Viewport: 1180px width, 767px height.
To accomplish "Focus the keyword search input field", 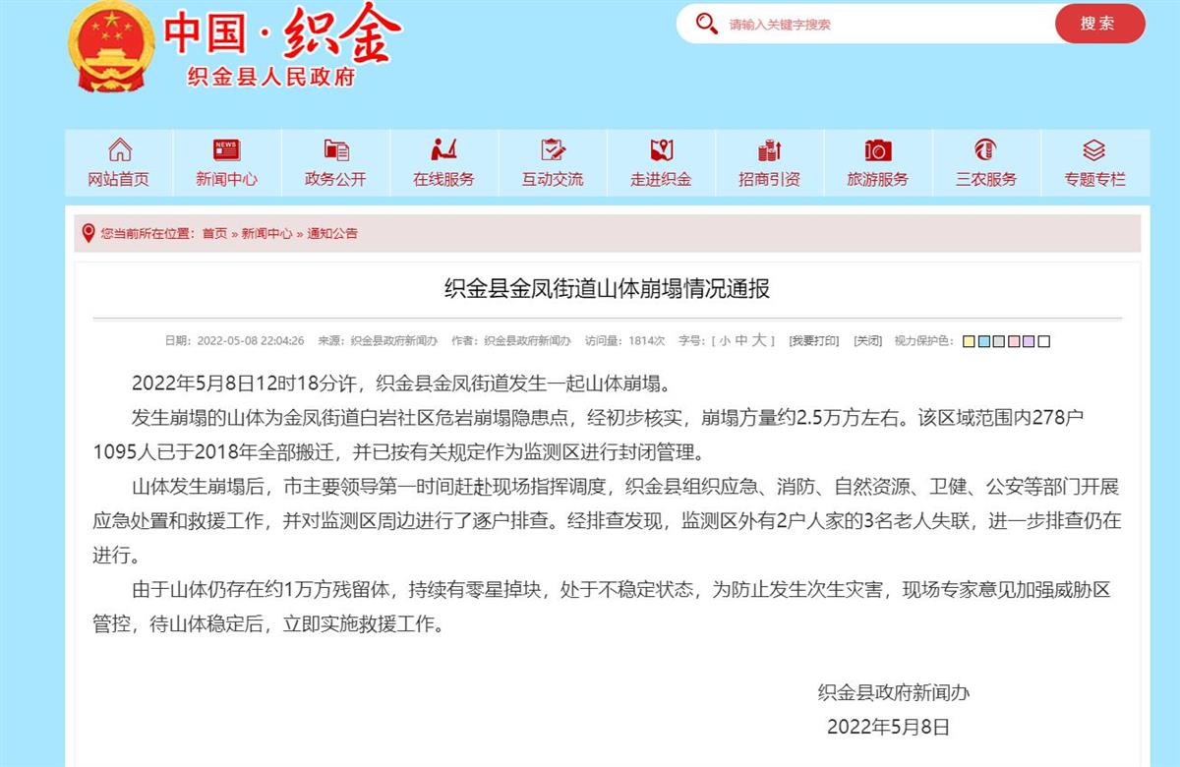I will pyautogui.click(x=885, y=24).
